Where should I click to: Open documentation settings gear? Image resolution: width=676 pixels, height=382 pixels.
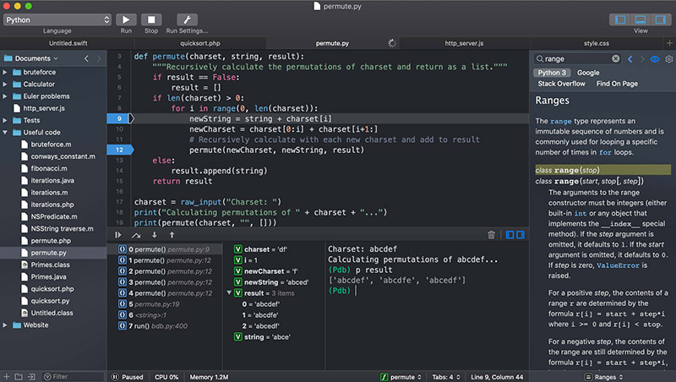click(668, 58)
